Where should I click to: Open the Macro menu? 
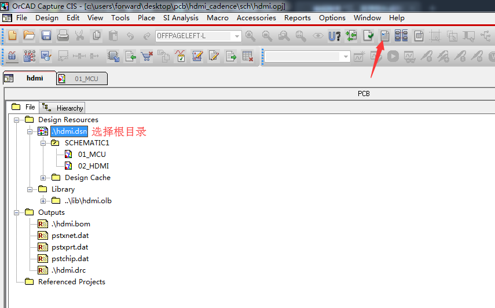(x=218, y=18)
